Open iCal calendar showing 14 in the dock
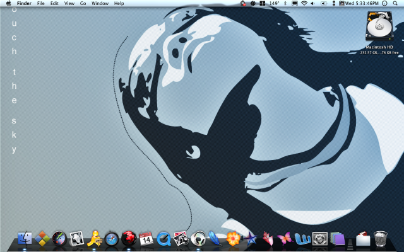Screen dimensions: 404x252 pyautogui.click(x=146, y=238)
